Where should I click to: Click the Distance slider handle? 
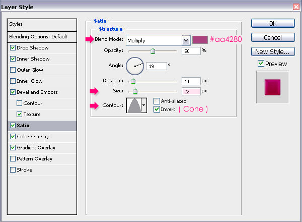click(x=133, y=81)
